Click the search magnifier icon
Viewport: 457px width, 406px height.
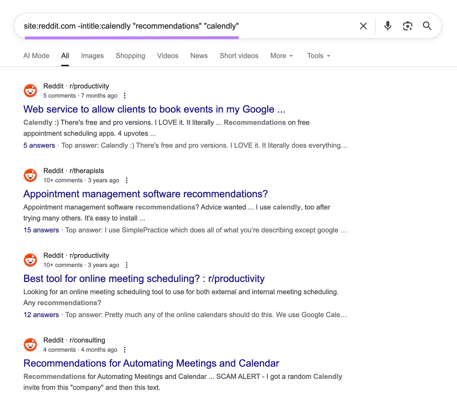click(x=427, y=26)
